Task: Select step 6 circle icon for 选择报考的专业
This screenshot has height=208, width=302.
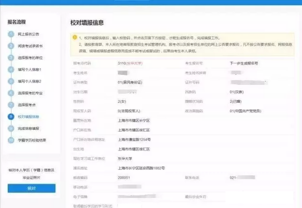Action: pyautogui.click(x=11, y=93)
